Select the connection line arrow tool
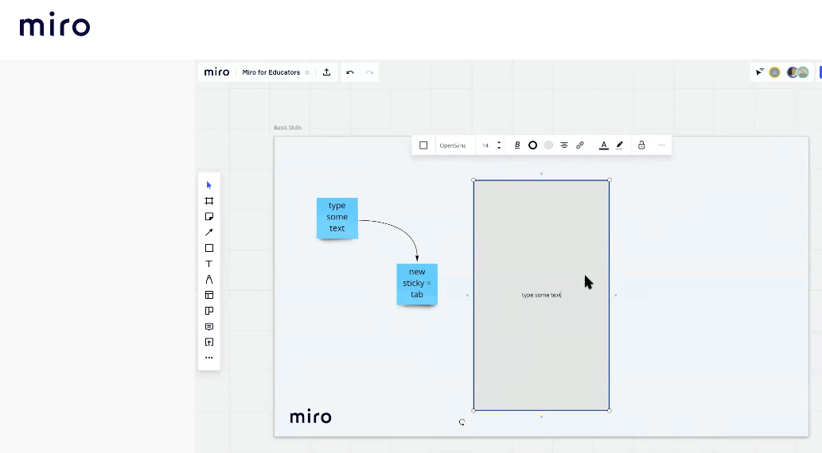The image size is (822, 453). click(209, 233)
